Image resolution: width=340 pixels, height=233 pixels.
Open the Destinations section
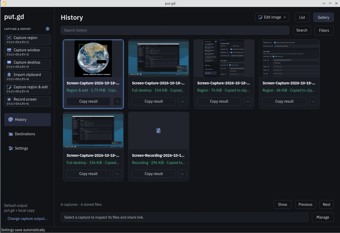pyautogui.click(x=28, y=134)
